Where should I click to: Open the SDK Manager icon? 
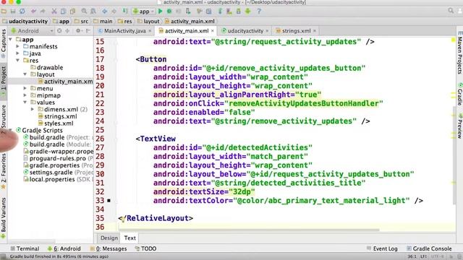click(239, 12)
